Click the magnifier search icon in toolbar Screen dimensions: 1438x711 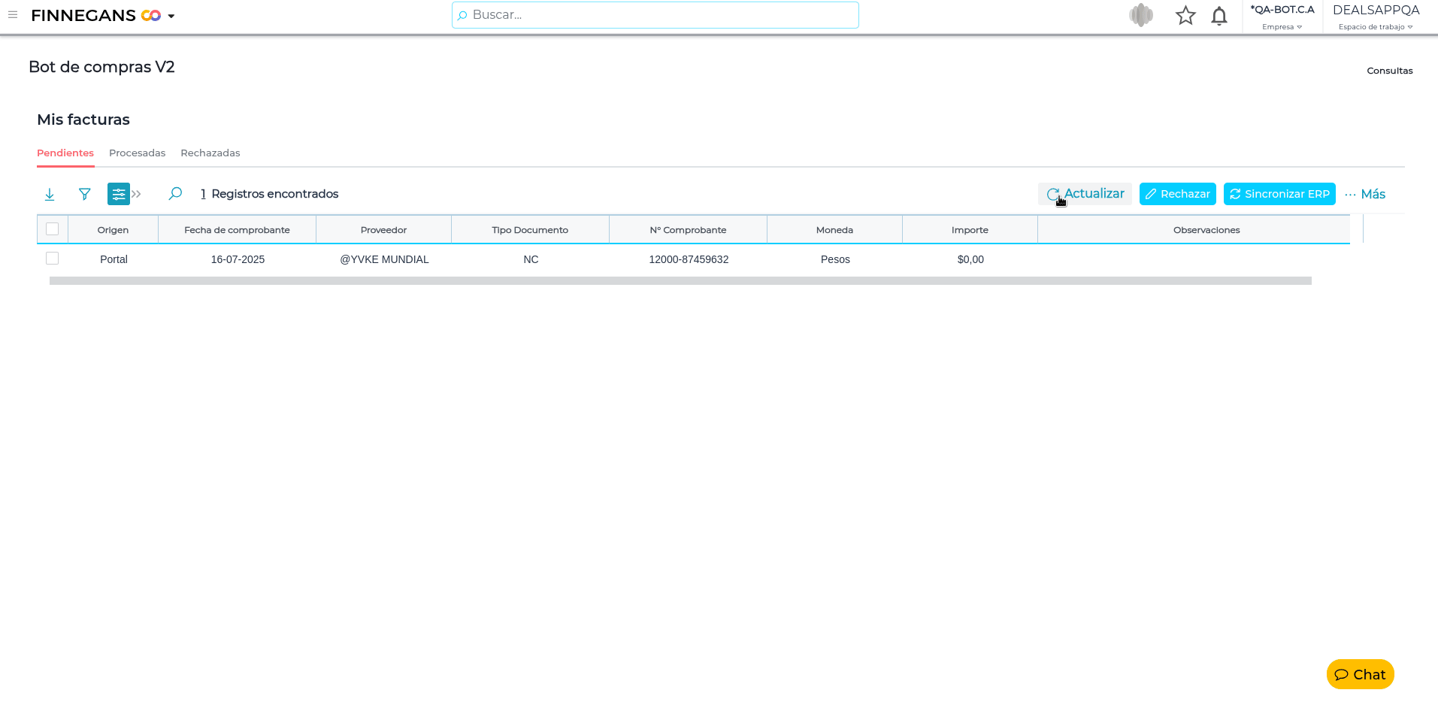pos(175,194)
